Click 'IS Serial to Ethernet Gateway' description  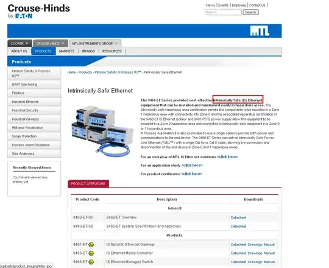coord(130,244)
